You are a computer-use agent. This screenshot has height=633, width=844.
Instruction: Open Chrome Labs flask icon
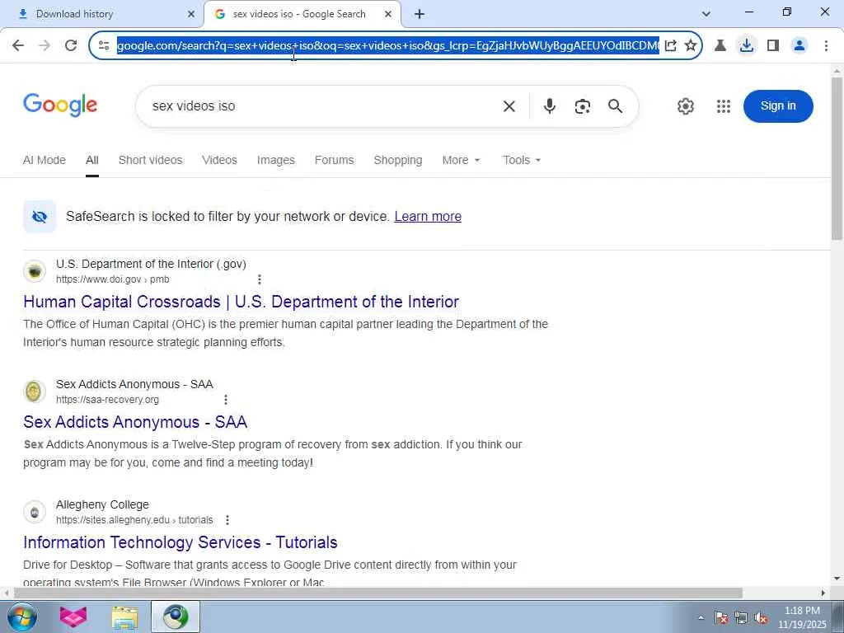point(720,46)
